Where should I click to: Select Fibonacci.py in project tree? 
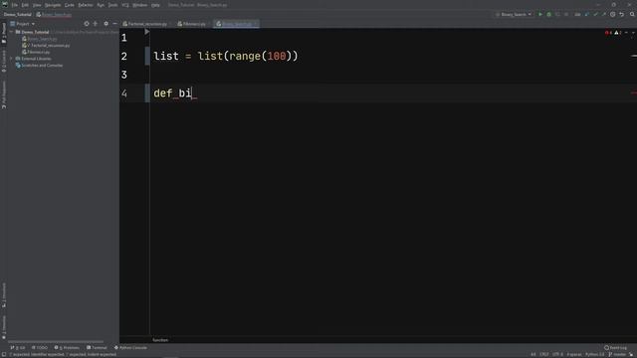(x=36, y=52)
